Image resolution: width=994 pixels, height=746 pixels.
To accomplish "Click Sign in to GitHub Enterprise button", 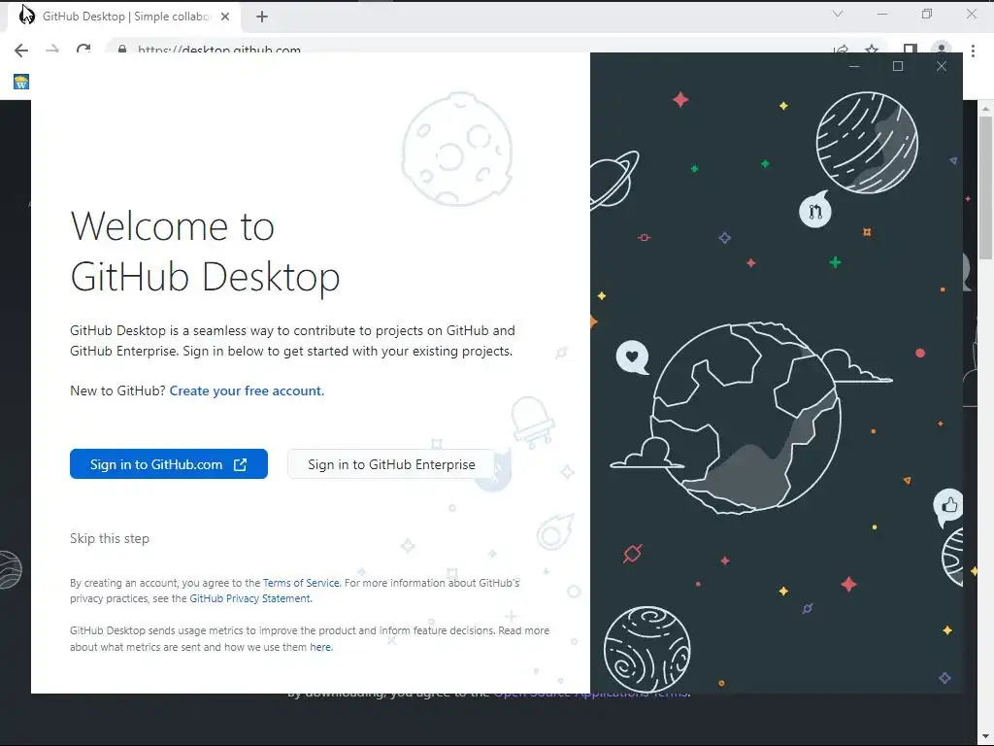I will pyautogui.click(x=391, y=463).
